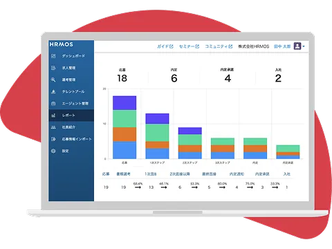This screenshot has width=332, height=249.
Task: Click the document icon beside 求人管理
Action: 53,68
